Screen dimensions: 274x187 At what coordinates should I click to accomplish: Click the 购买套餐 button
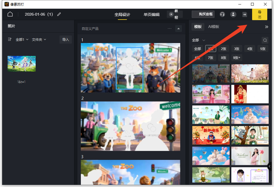pos(203,14)
